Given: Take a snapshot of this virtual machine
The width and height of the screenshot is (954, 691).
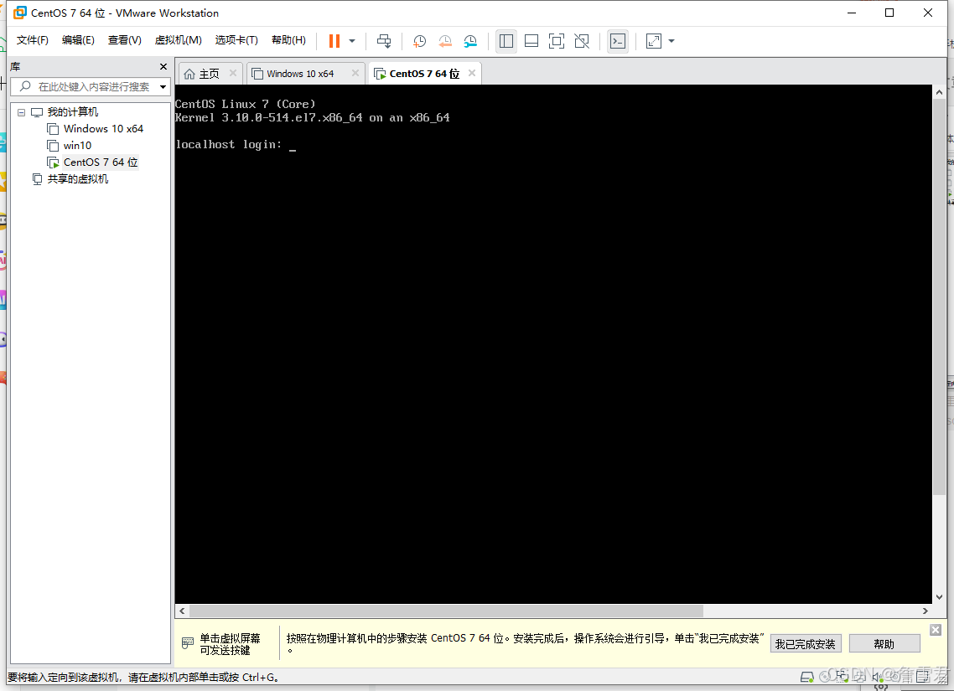Looking at the screenshot, I should (x=419, y=41).
